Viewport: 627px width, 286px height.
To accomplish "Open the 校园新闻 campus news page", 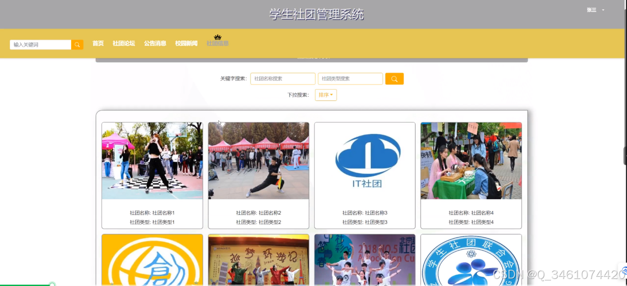I will (186, 43).
